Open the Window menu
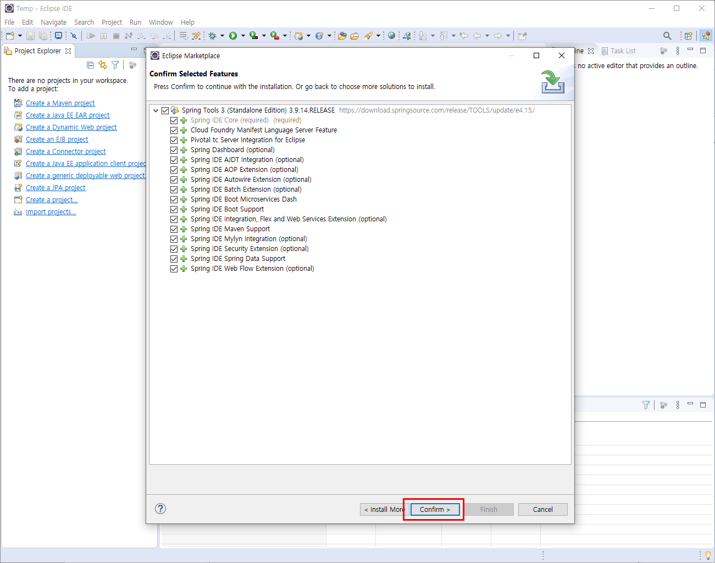 pos(161,22)
